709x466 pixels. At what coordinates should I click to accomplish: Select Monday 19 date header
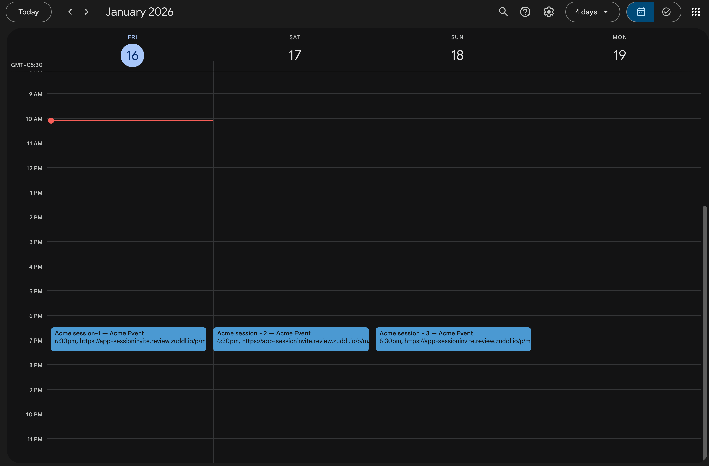click(x=619, y=55)
